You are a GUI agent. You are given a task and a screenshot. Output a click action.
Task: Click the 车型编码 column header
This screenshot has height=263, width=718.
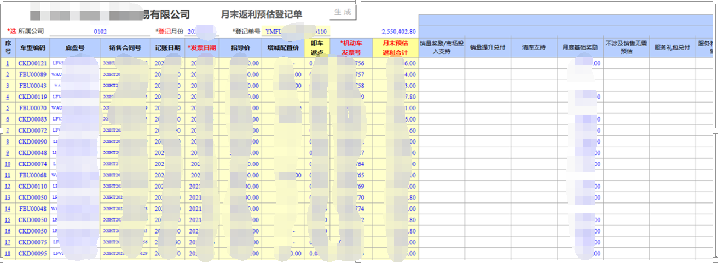(33, 47)
